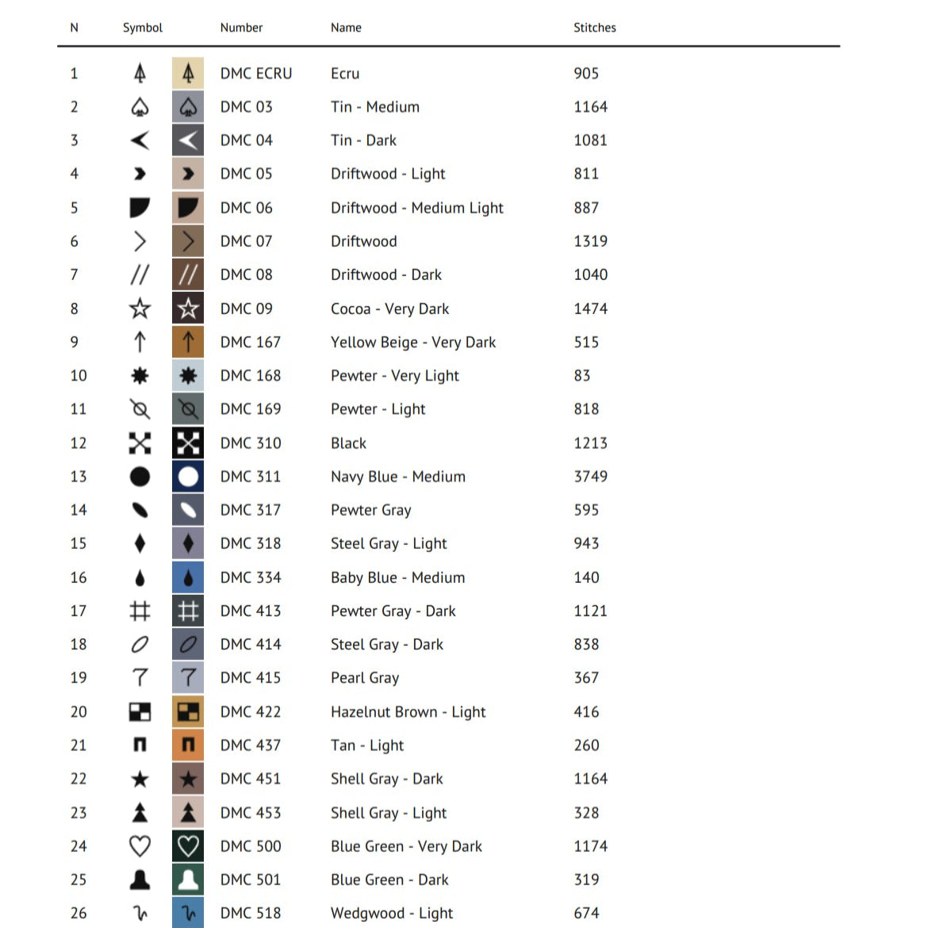Click the "DMC 453" number label
This screenshot has height=928, width=928.
(x=250, y=812)
